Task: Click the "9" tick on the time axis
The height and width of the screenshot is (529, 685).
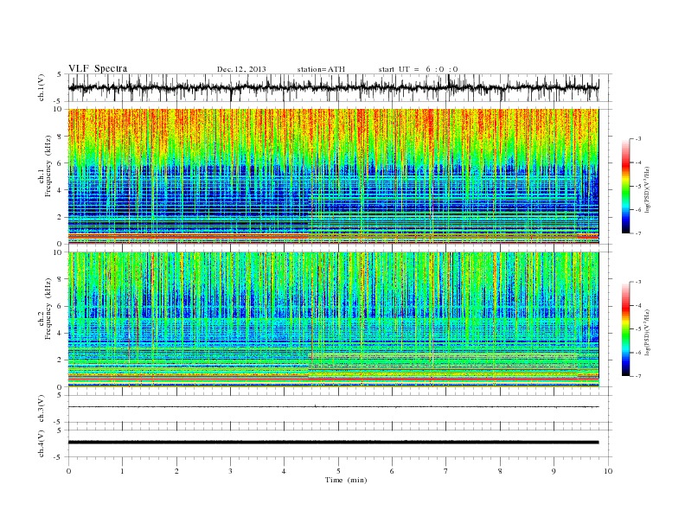Action: (x=554, y=471)
